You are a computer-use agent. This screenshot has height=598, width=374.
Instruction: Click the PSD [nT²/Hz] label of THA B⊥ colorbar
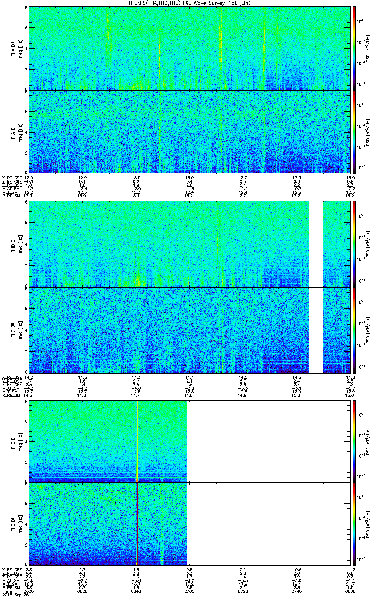(x=368, y=48)
